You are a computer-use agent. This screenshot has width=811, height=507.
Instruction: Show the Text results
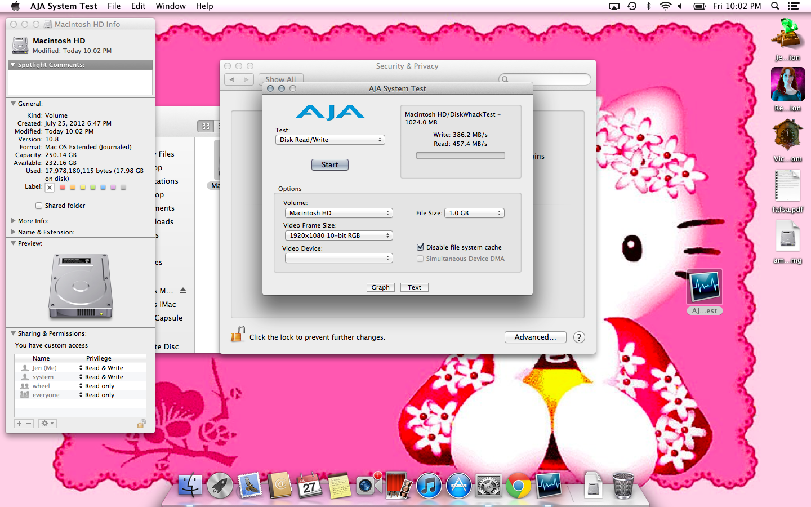[415, 287]
